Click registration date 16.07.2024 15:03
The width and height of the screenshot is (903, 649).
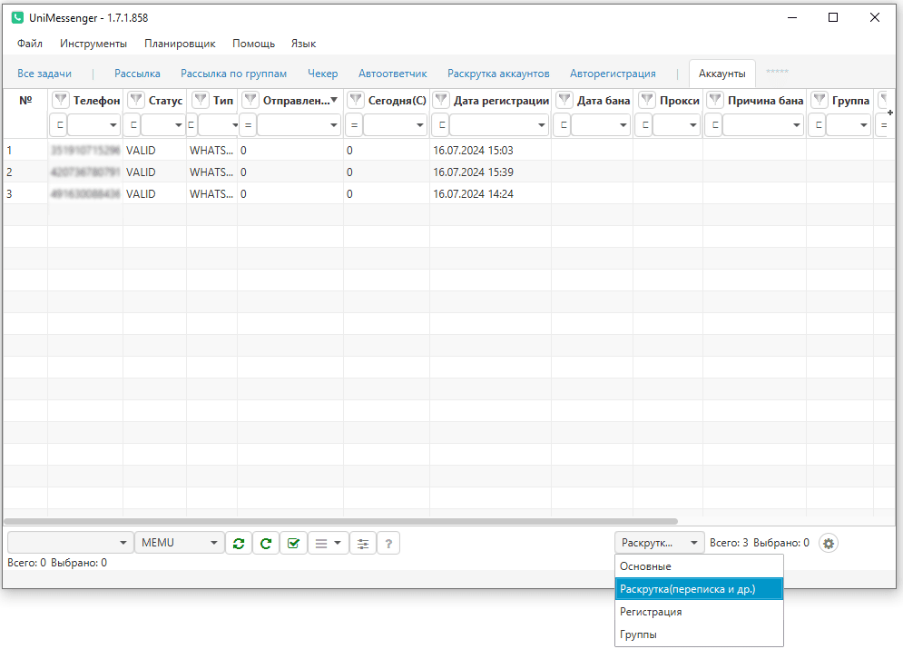pyautogui.click(x=473, y=151)
